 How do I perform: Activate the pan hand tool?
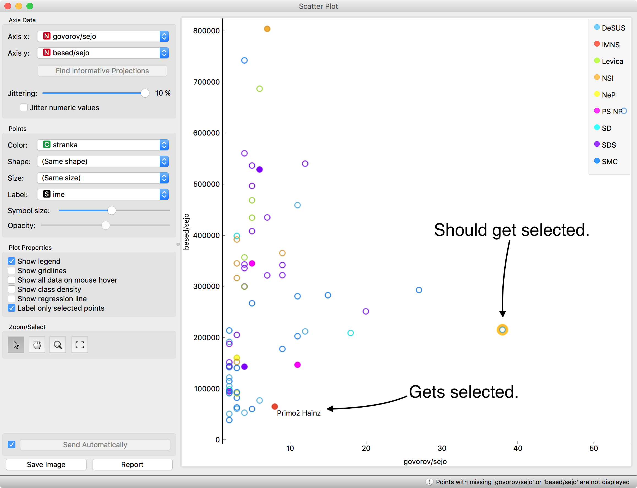pyautogui.click(x=37, y=345)
